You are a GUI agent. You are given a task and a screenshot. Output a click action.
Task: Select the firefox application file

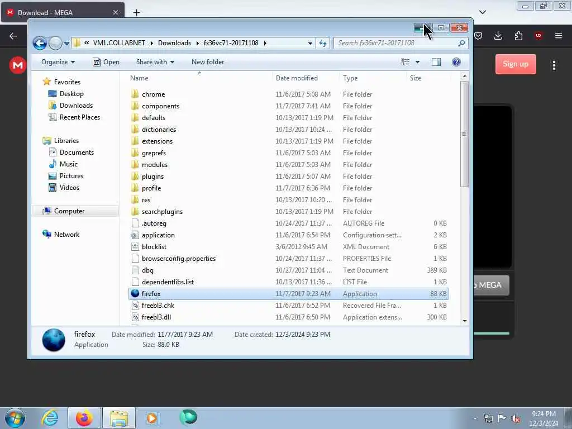[289, 294]
